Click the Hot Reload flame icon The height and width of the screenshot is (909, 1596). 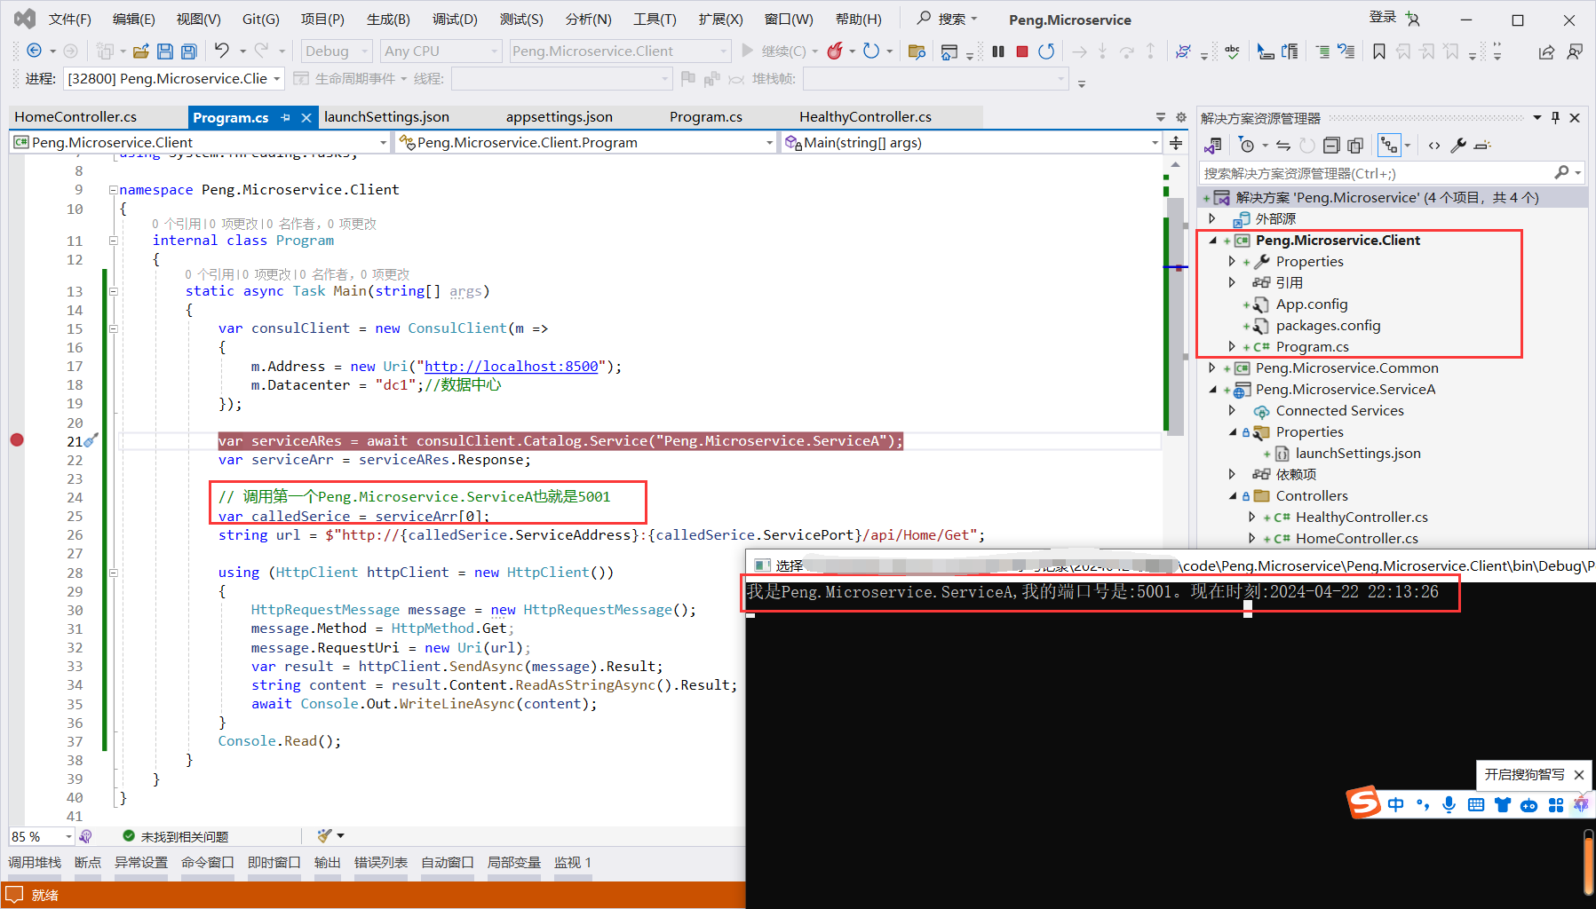pyautogui.click(x=834, y=51)
